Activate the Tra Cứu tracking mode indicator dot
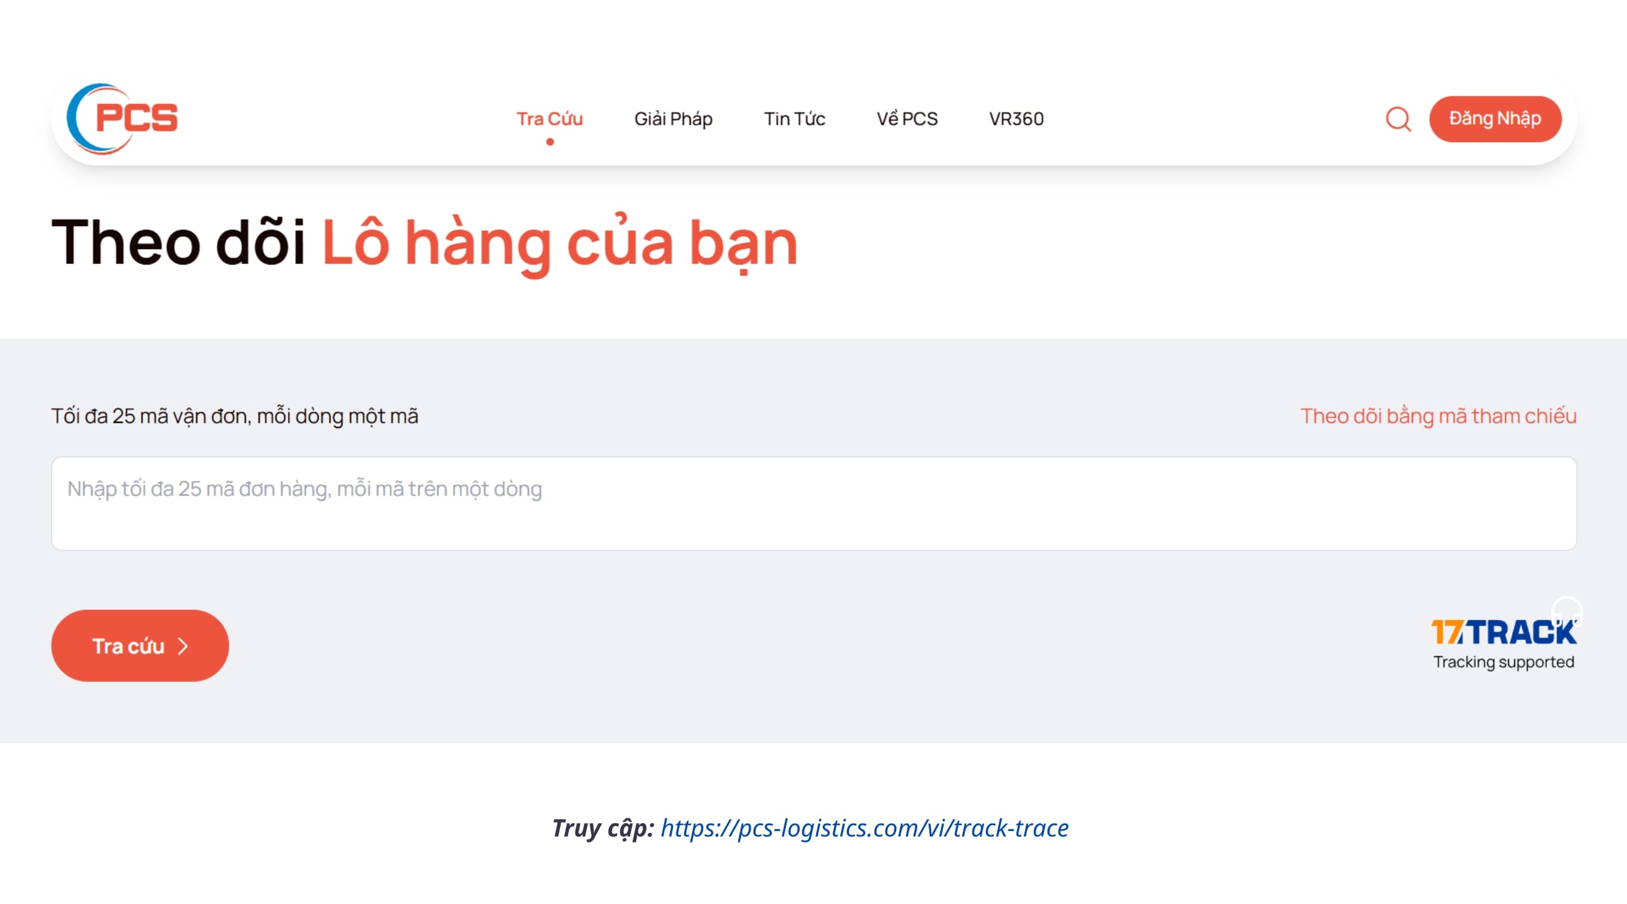The width and height of the screenshot is (1627, 904). 550,143
